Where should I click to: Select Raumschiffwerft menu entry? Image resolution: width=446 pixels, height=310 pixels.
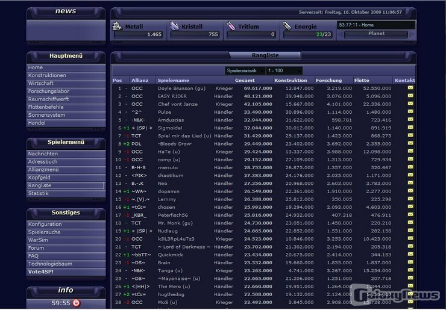(66, 99)
